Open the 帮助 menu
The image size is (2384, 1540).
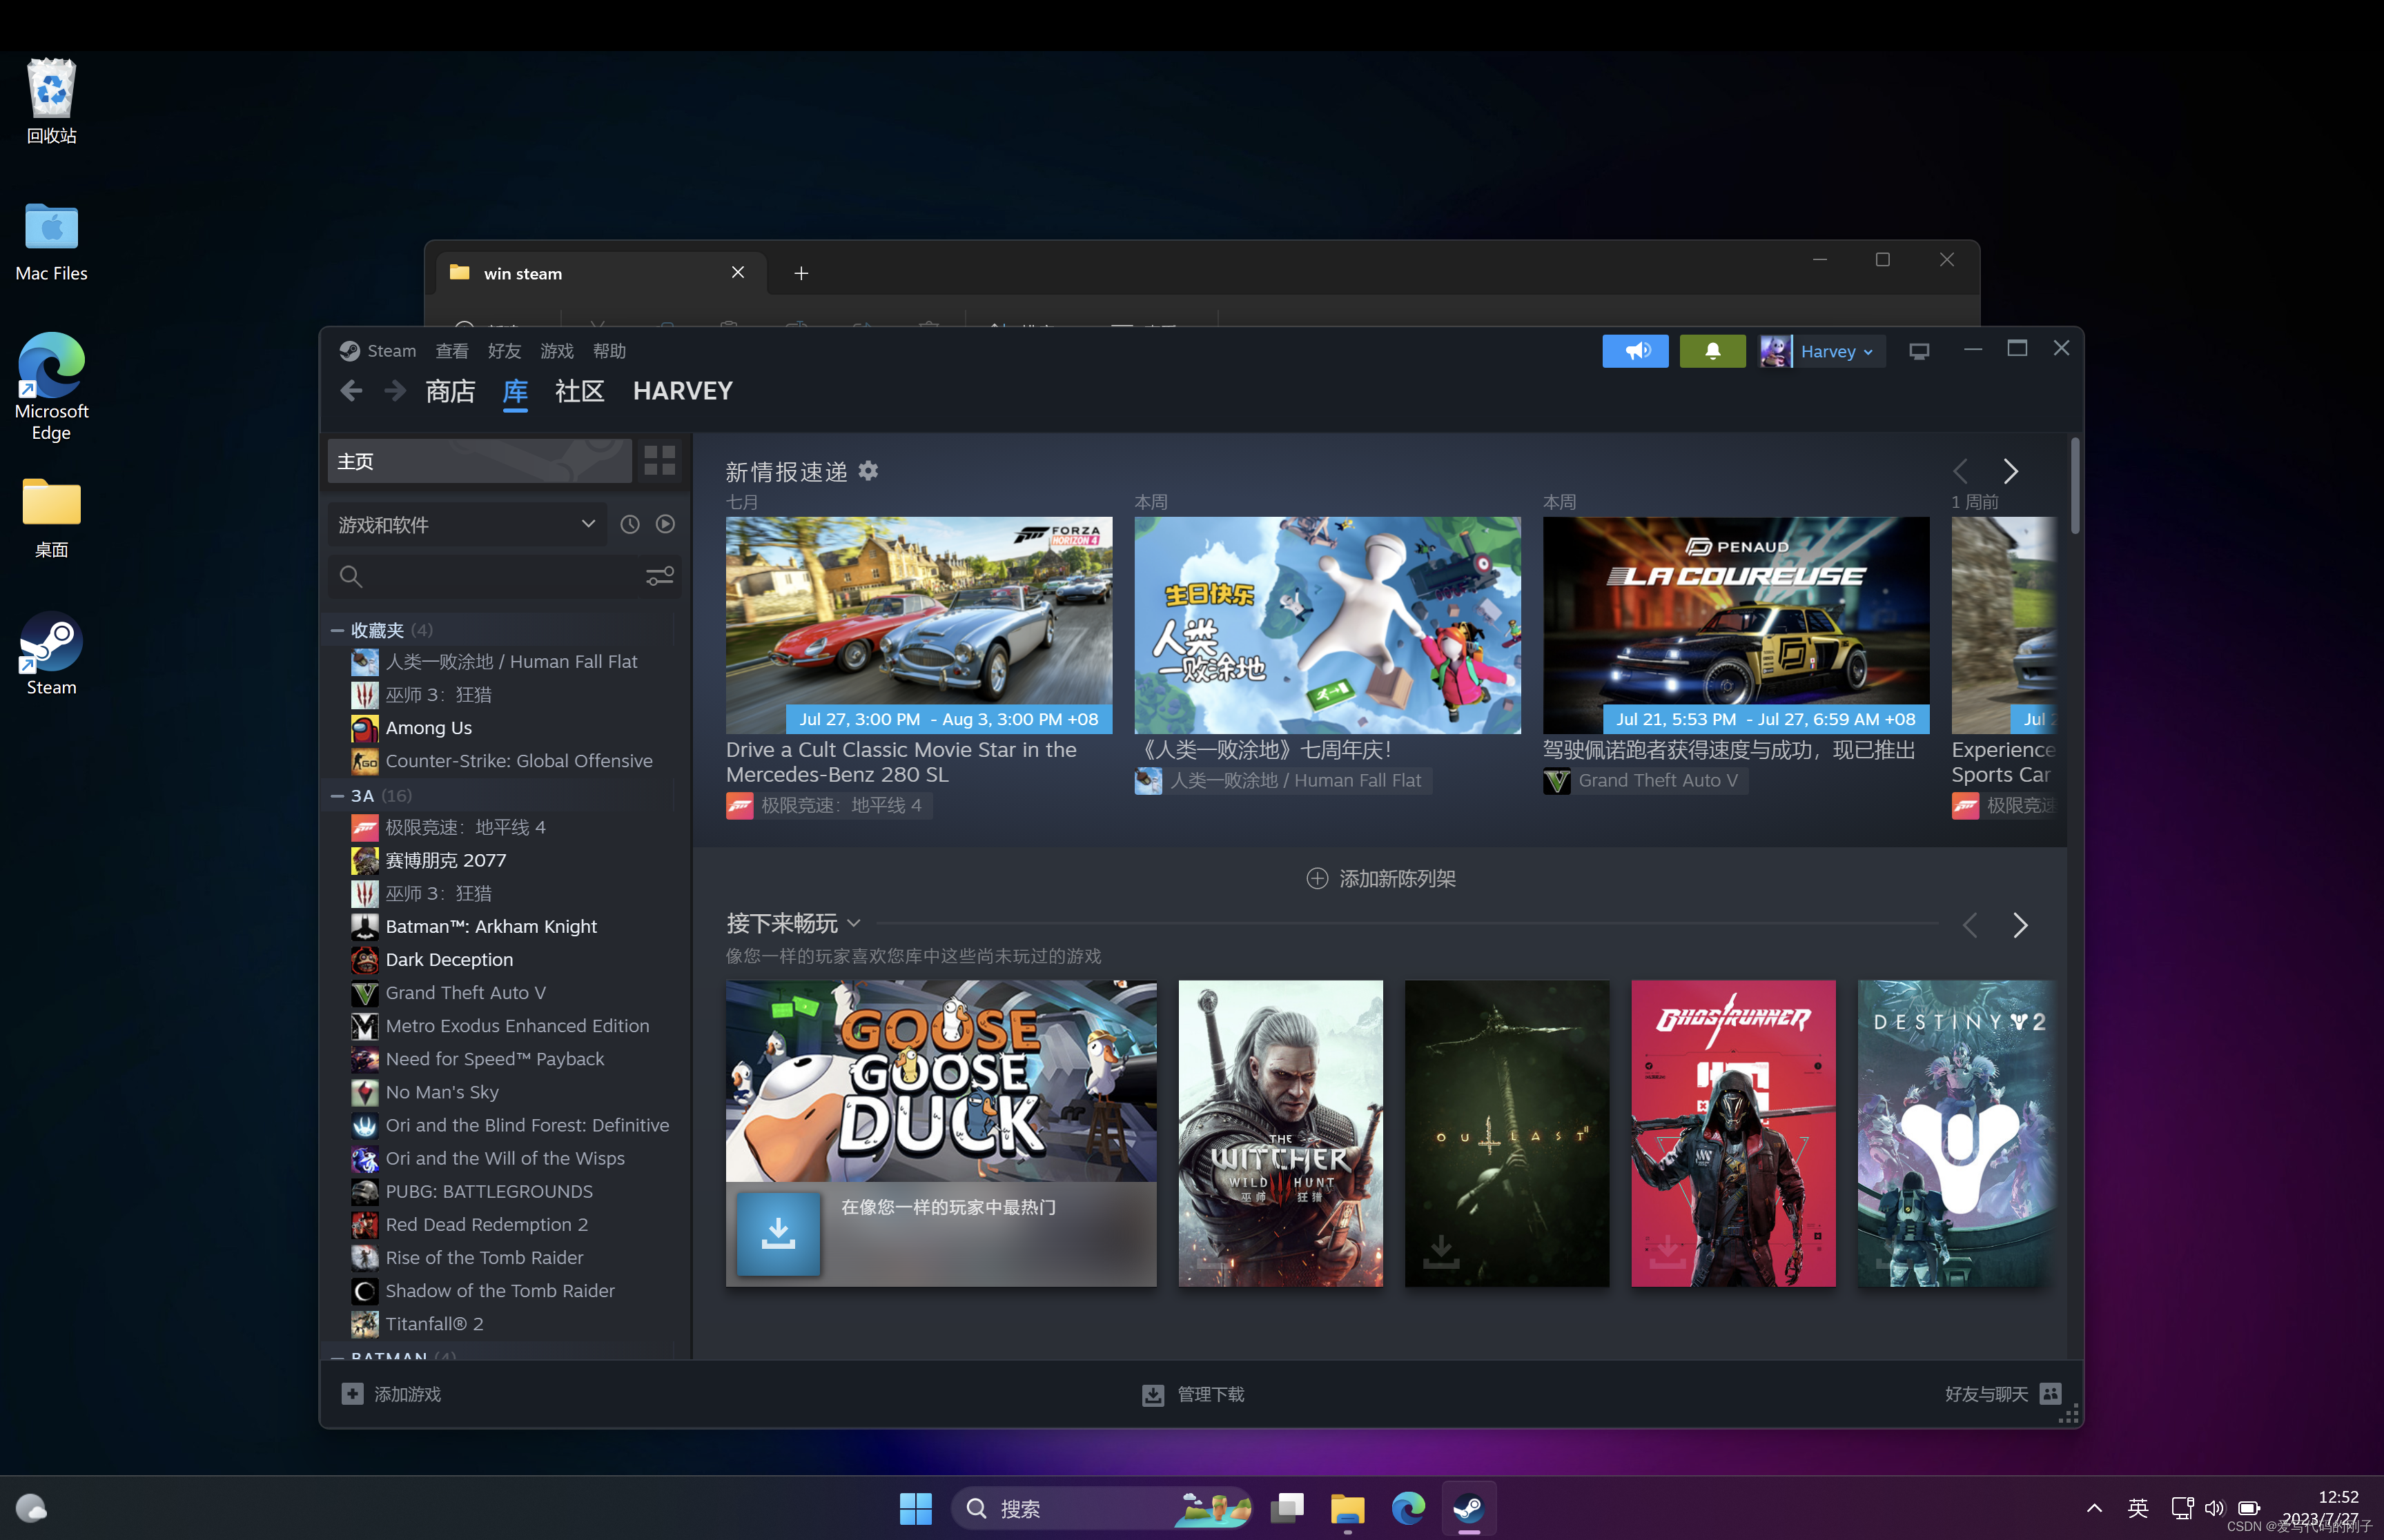tap(609, 351)
